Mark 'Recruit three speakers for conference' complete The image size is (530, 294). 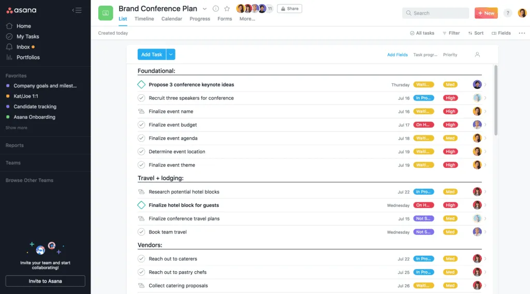click(x=141, y=98)
